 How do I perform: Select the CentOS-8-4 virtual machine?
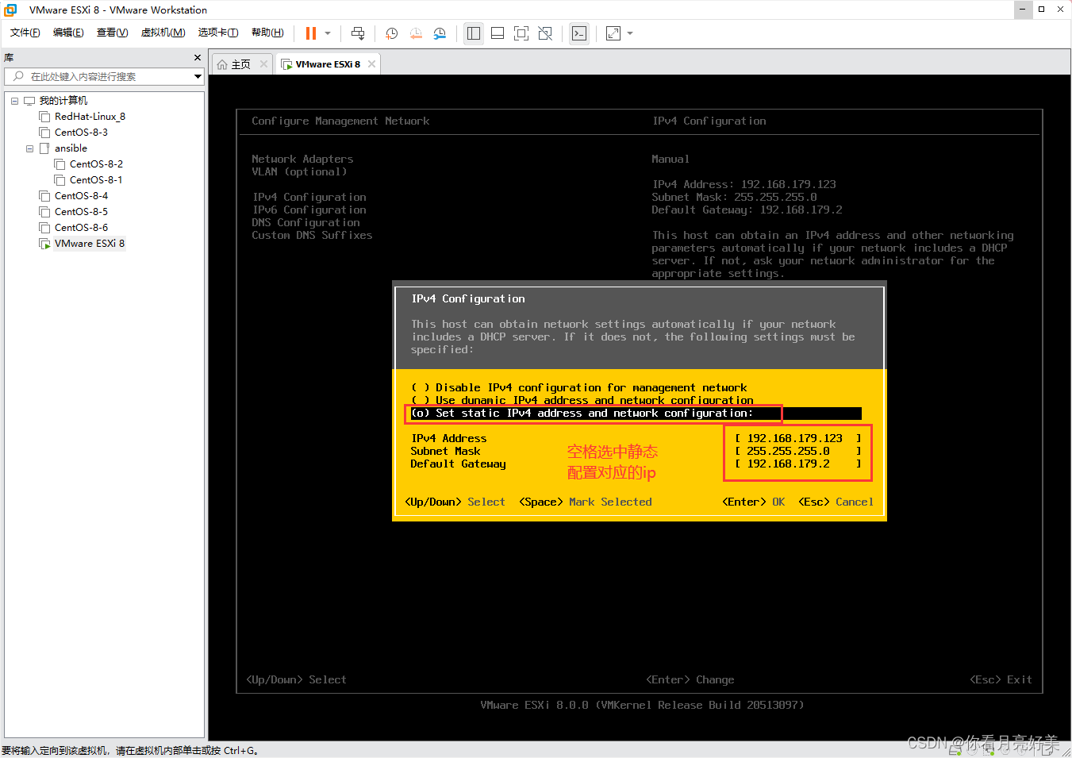click(81, 196)
